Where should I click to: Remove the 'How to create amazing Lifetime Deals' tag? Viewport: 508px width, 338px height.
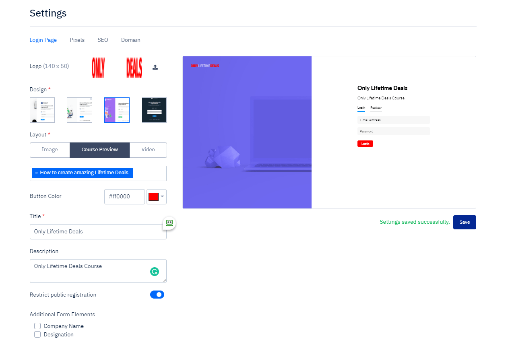pos(36,173)
